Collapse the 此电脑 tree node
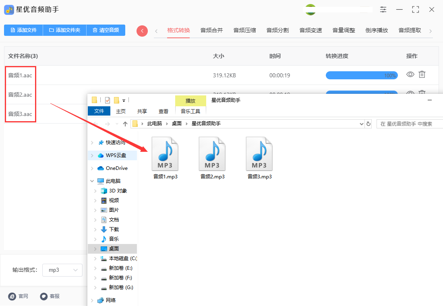 coord(92,181)
